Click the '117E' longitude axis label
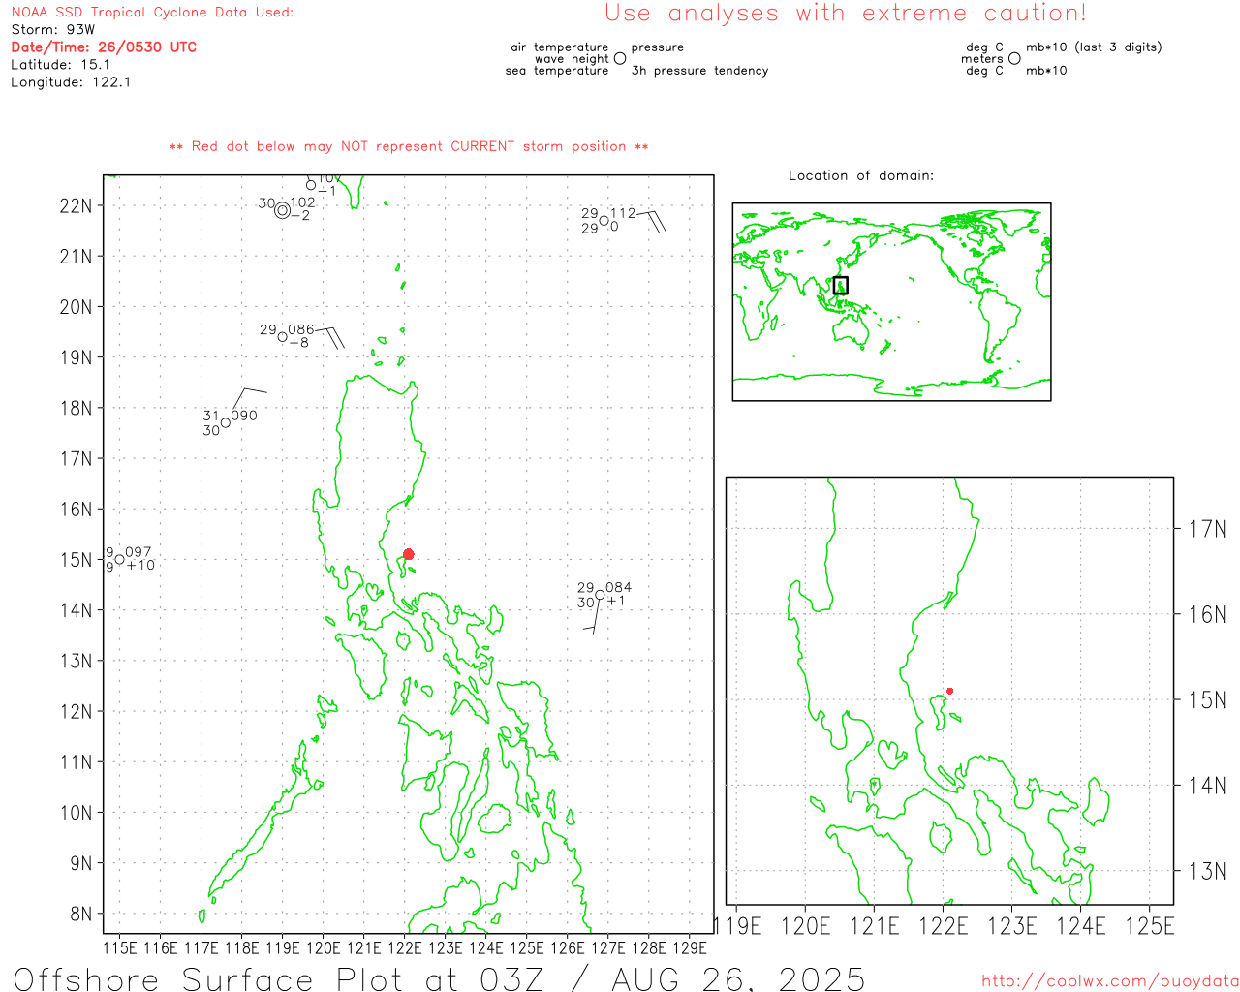This screenshot has width=1240, height=992. pyautogui.click(x=201, y=947)
